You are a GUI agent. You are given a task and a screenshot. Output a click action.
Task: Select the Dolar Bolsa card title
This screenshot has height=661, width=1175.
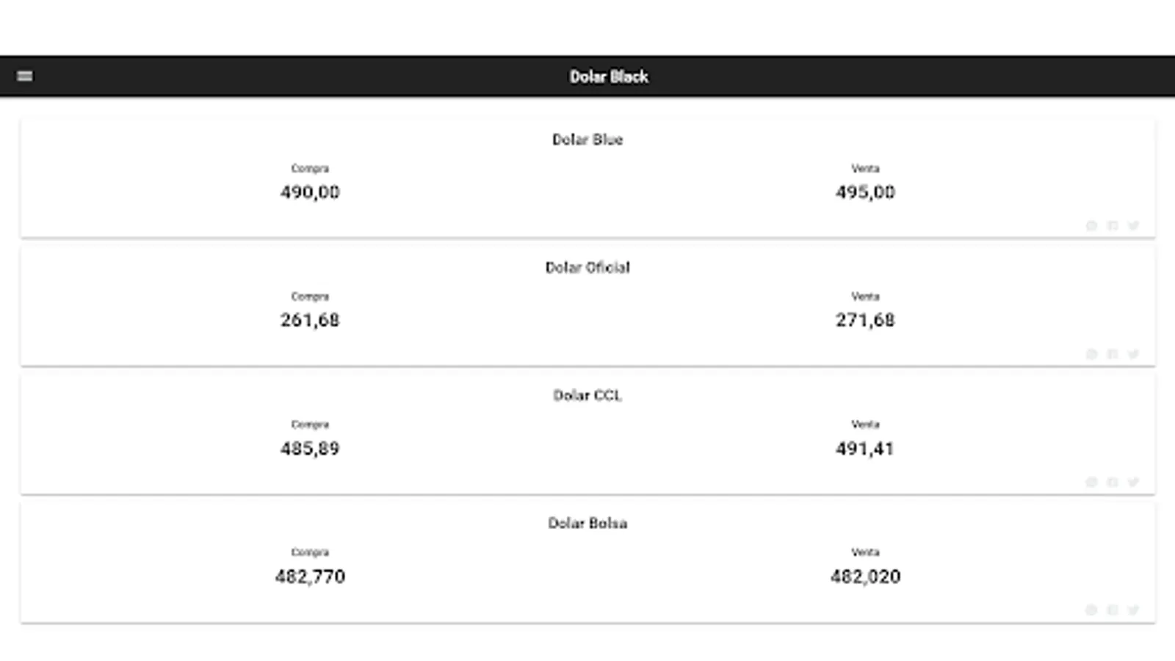tap(587, 523)
